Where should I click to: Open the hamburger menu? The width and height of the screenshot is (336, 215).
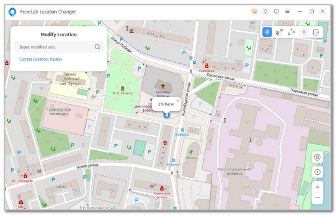(287, 11)
